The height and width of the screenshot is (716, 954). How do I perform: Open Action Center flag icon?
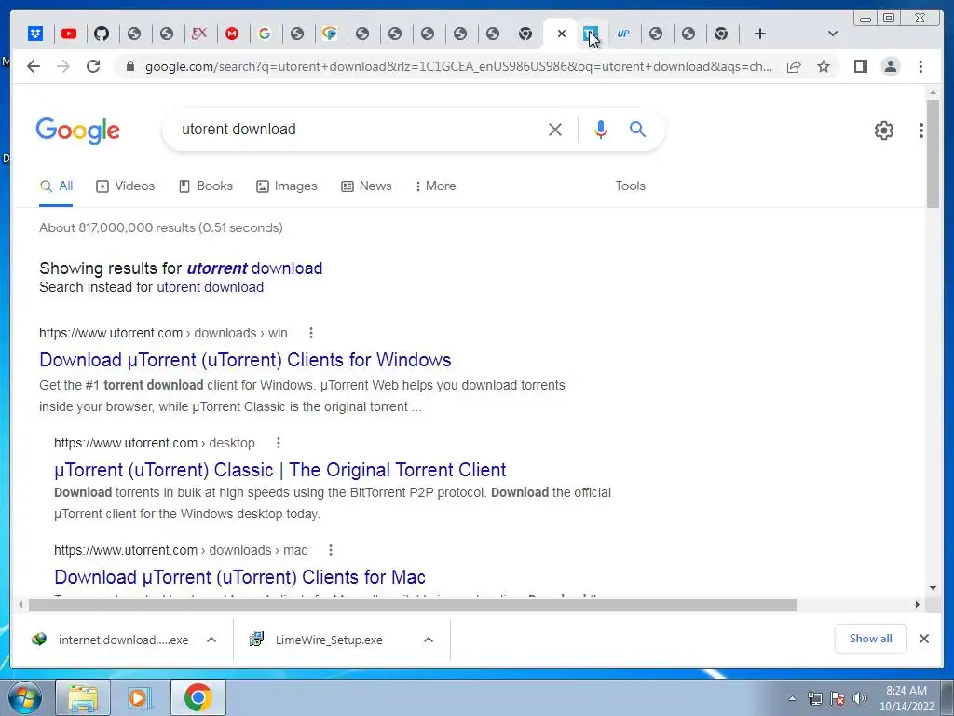pyautogui.click(x=838, y=698)
